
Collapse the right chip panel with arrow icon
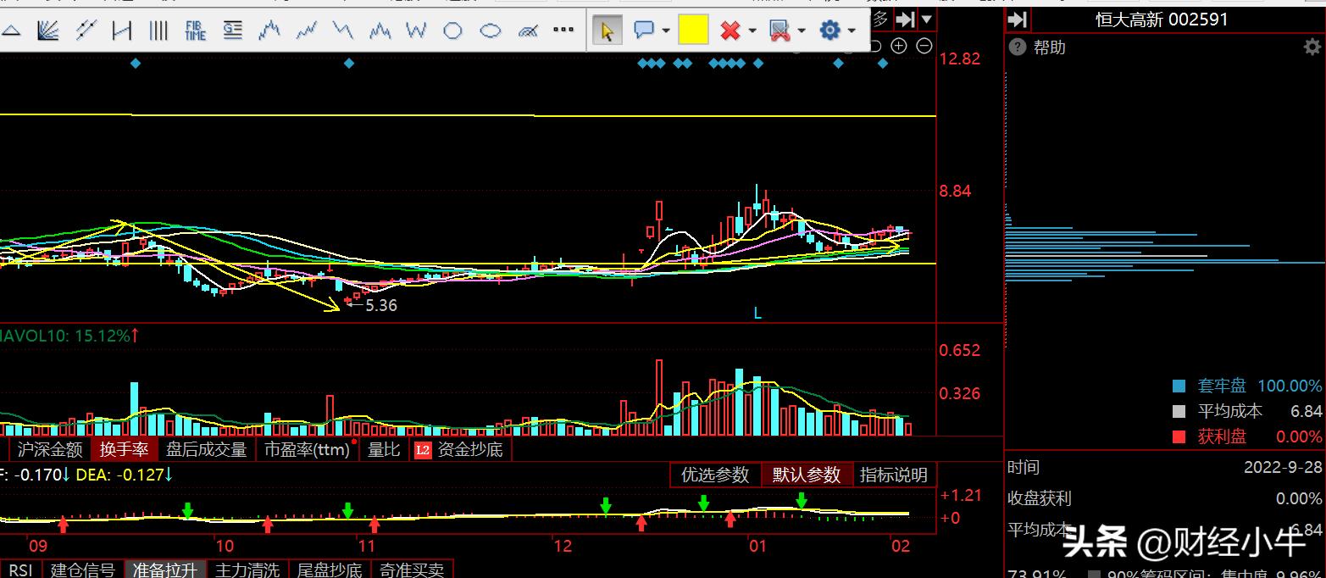click(1018, 19)
